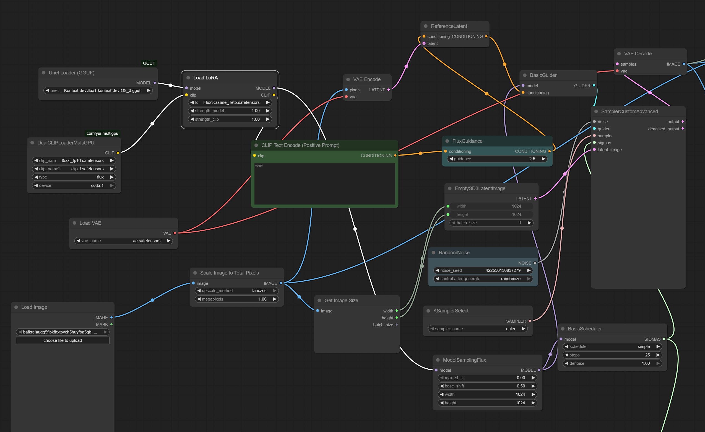
Task: Click Load Image MASK output socket
Action: [x=111, y=324]
